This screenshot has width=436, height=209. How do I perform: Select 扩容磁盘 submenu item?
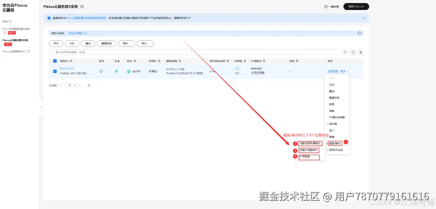tap(309, 157)
